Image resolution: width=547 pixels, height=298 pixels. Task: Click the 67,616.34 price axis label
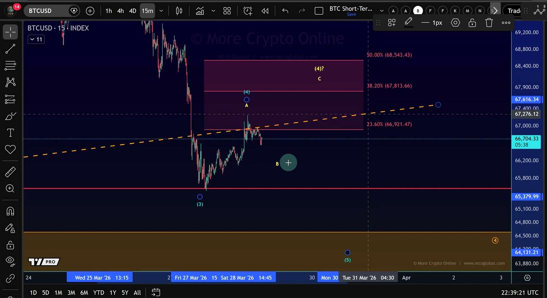click(x=527, y=100)
